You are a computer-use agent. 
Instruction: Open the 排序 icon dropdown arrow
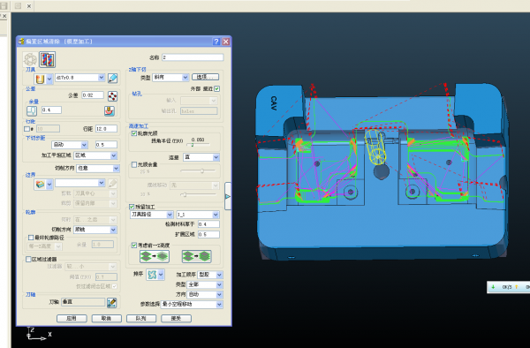click(161, 275)
